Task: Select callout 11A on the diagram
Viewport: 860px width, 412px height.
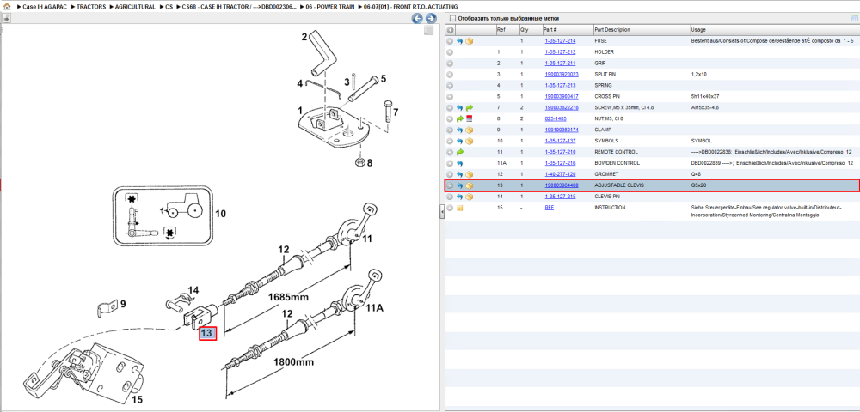Action: pyautogui.click(x=374, y=308)
